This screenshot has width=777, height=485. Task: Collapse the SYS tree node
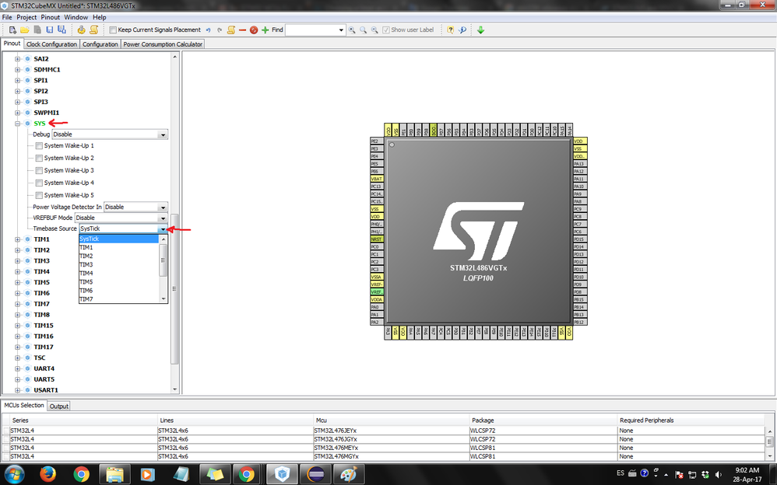(x=18, y=124)
